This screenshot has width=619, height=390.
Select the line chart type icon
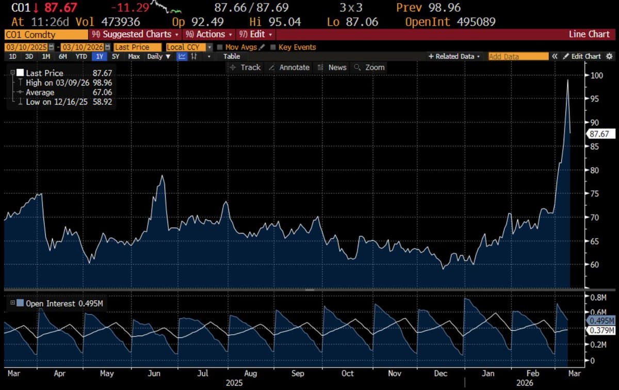pos(182,56)
